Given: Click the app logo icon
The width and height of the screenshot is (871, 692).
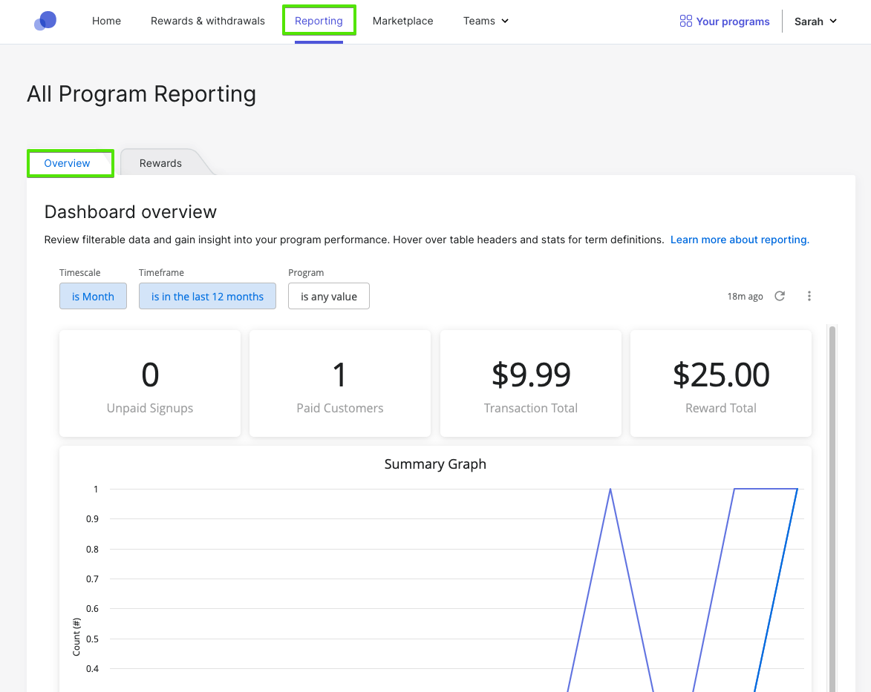Looking at the screenshot, I should (45, 21).
